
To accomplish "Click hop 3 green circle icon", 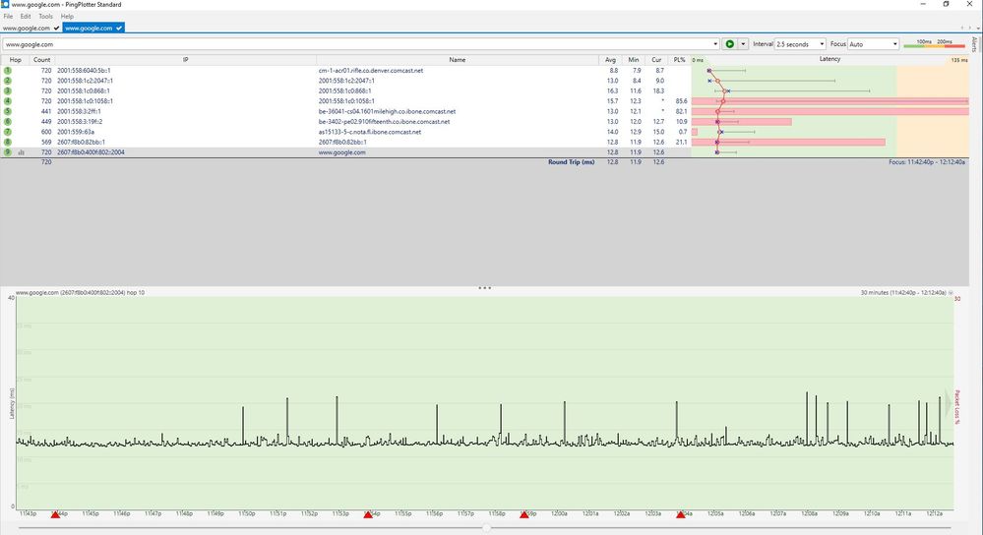I will 8,90.
